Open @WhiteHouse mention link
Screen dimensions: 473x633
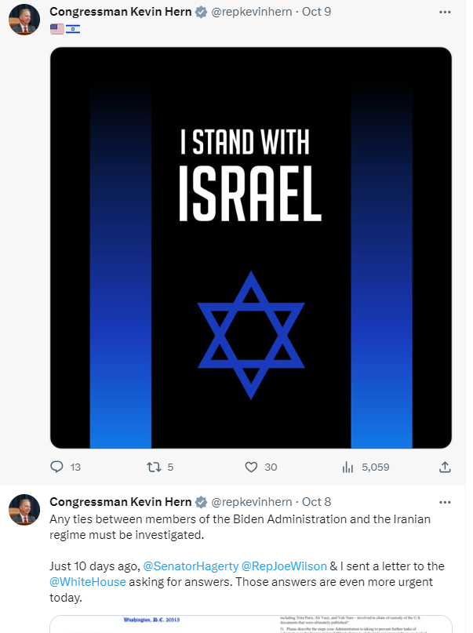tap(86, 581)
